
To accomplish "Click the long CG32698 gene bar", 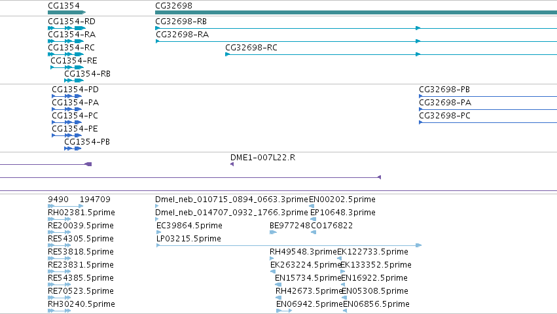I will [x=356, y=12].
